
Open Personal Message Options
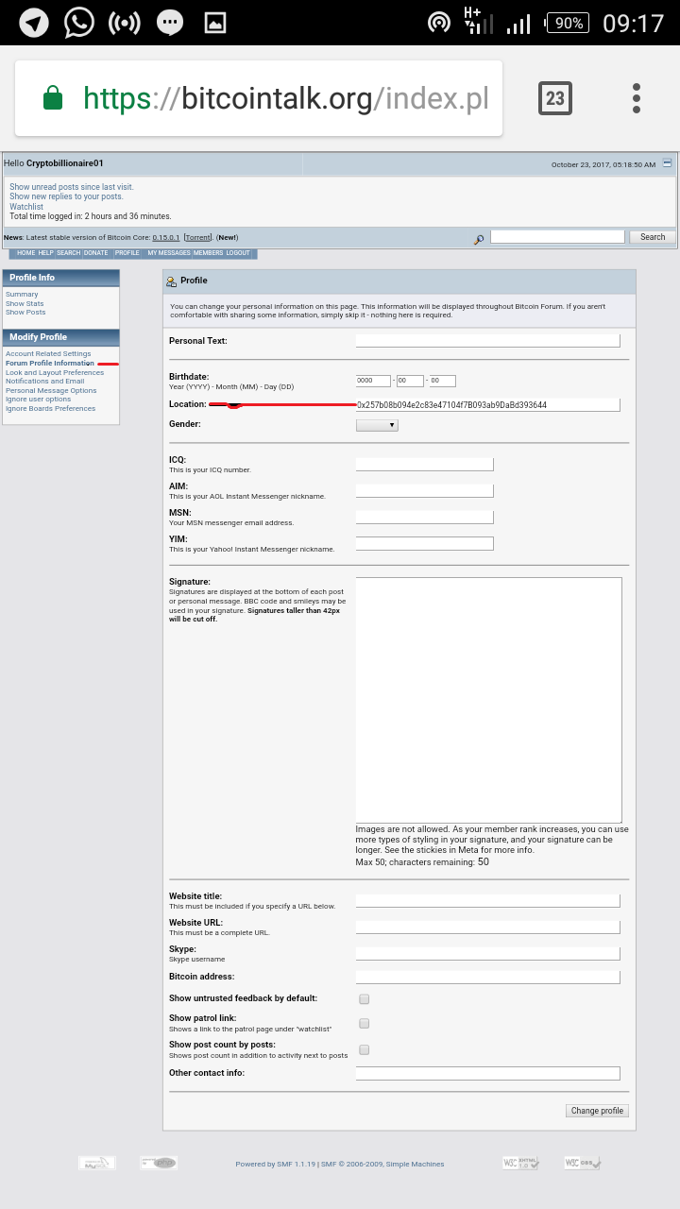pyautogui.click(x=51, y=390)
